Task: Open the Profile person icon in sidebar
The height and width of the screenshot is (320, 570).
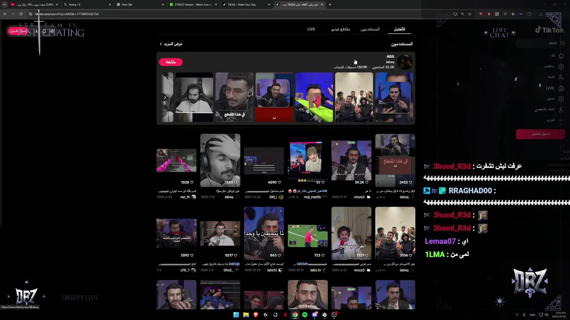Action: click(561, 109)
